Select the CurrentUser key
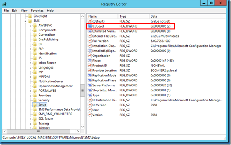The height and width of the screenshot is (145, 231). pyautogui.click(x=46, y=35)
